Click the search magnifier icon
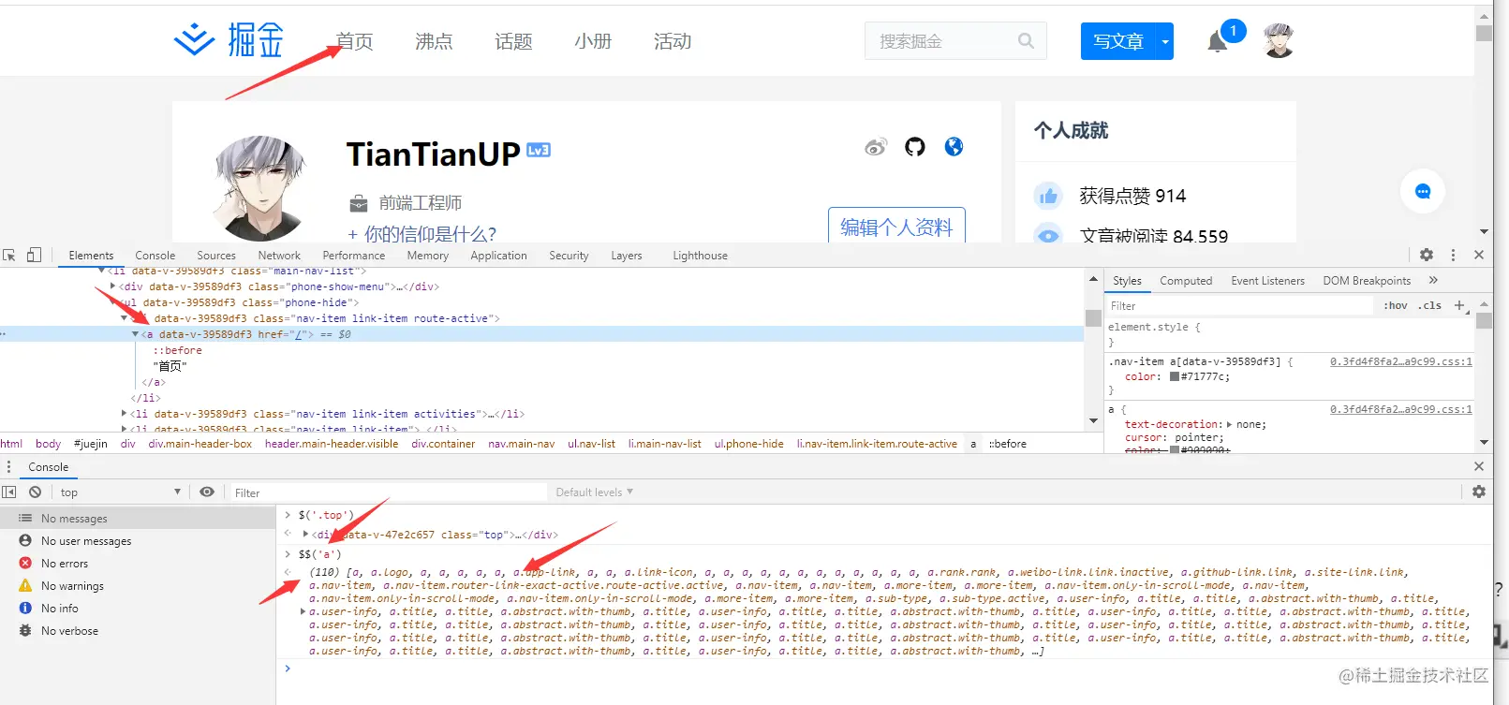 [1026, 41]
